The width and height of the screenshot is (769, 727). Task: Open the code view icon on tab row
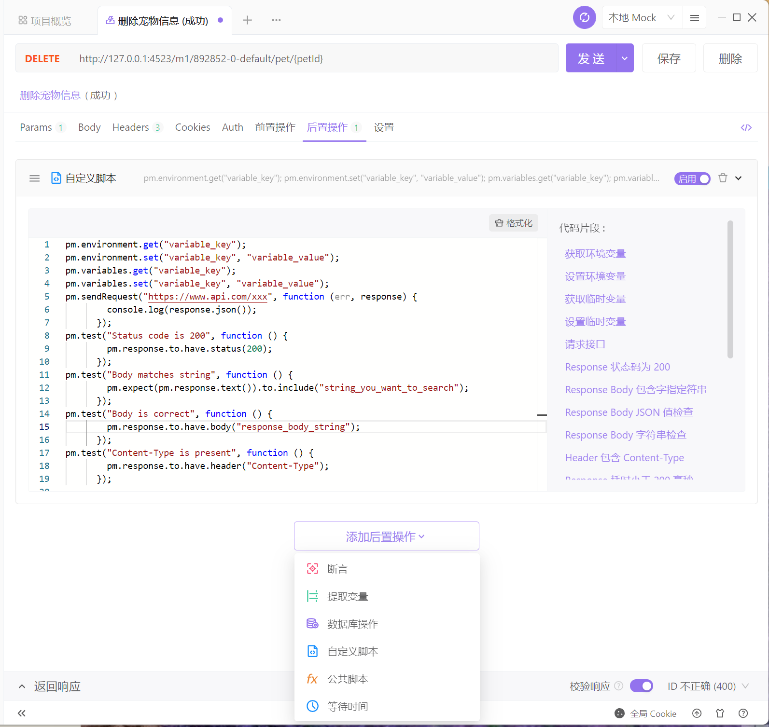pos(746,127)
